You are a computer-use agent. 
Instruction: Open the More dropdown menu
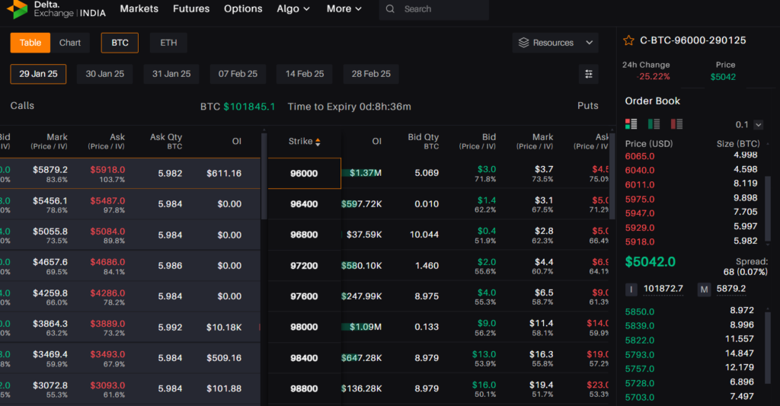[x=344, y=9]
